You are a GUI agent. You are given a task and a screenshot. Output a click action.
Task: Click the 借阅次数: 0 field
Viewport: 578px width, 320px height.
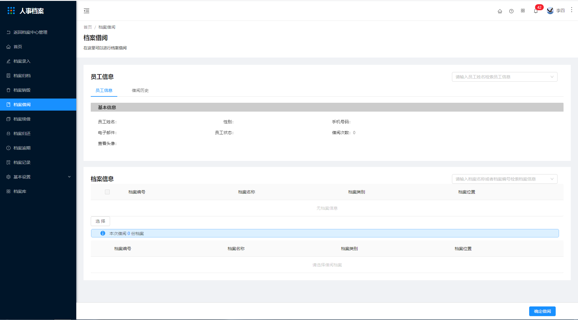click(344, 133)
